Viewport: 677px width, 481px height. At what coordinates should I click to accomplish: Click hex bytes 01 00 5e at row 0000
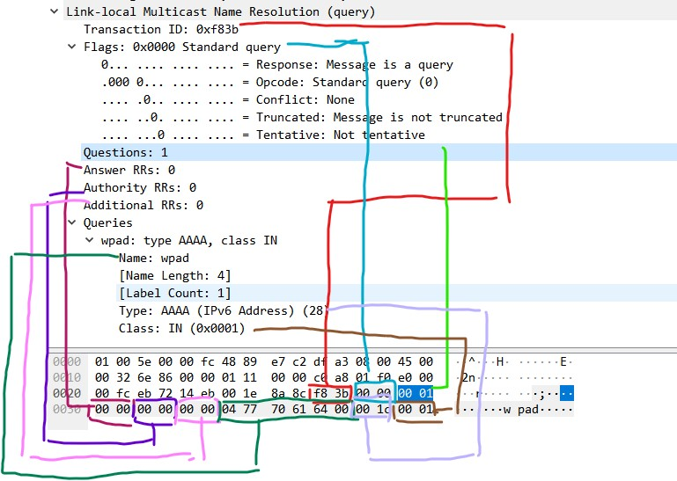123,361
